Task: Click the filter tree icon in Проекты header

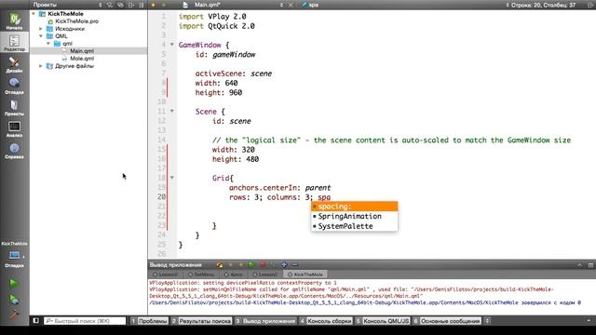Action: coord(110,5)
